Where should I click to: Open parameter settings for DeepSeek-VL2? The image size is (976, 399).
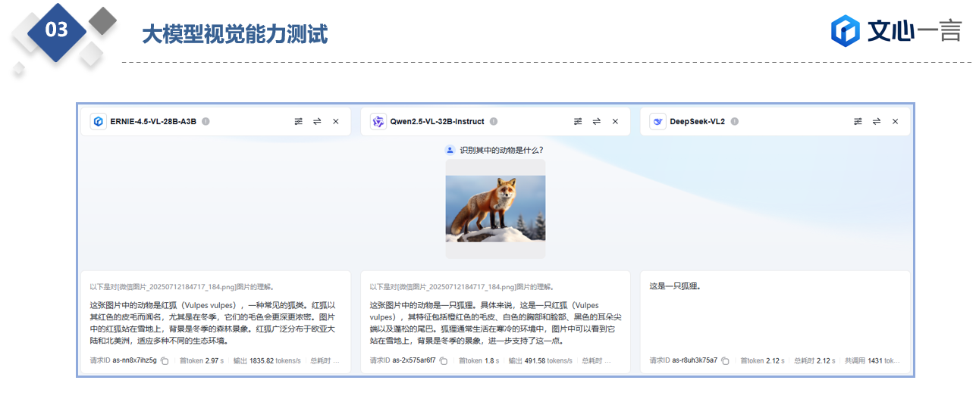[x=858, y=121]
